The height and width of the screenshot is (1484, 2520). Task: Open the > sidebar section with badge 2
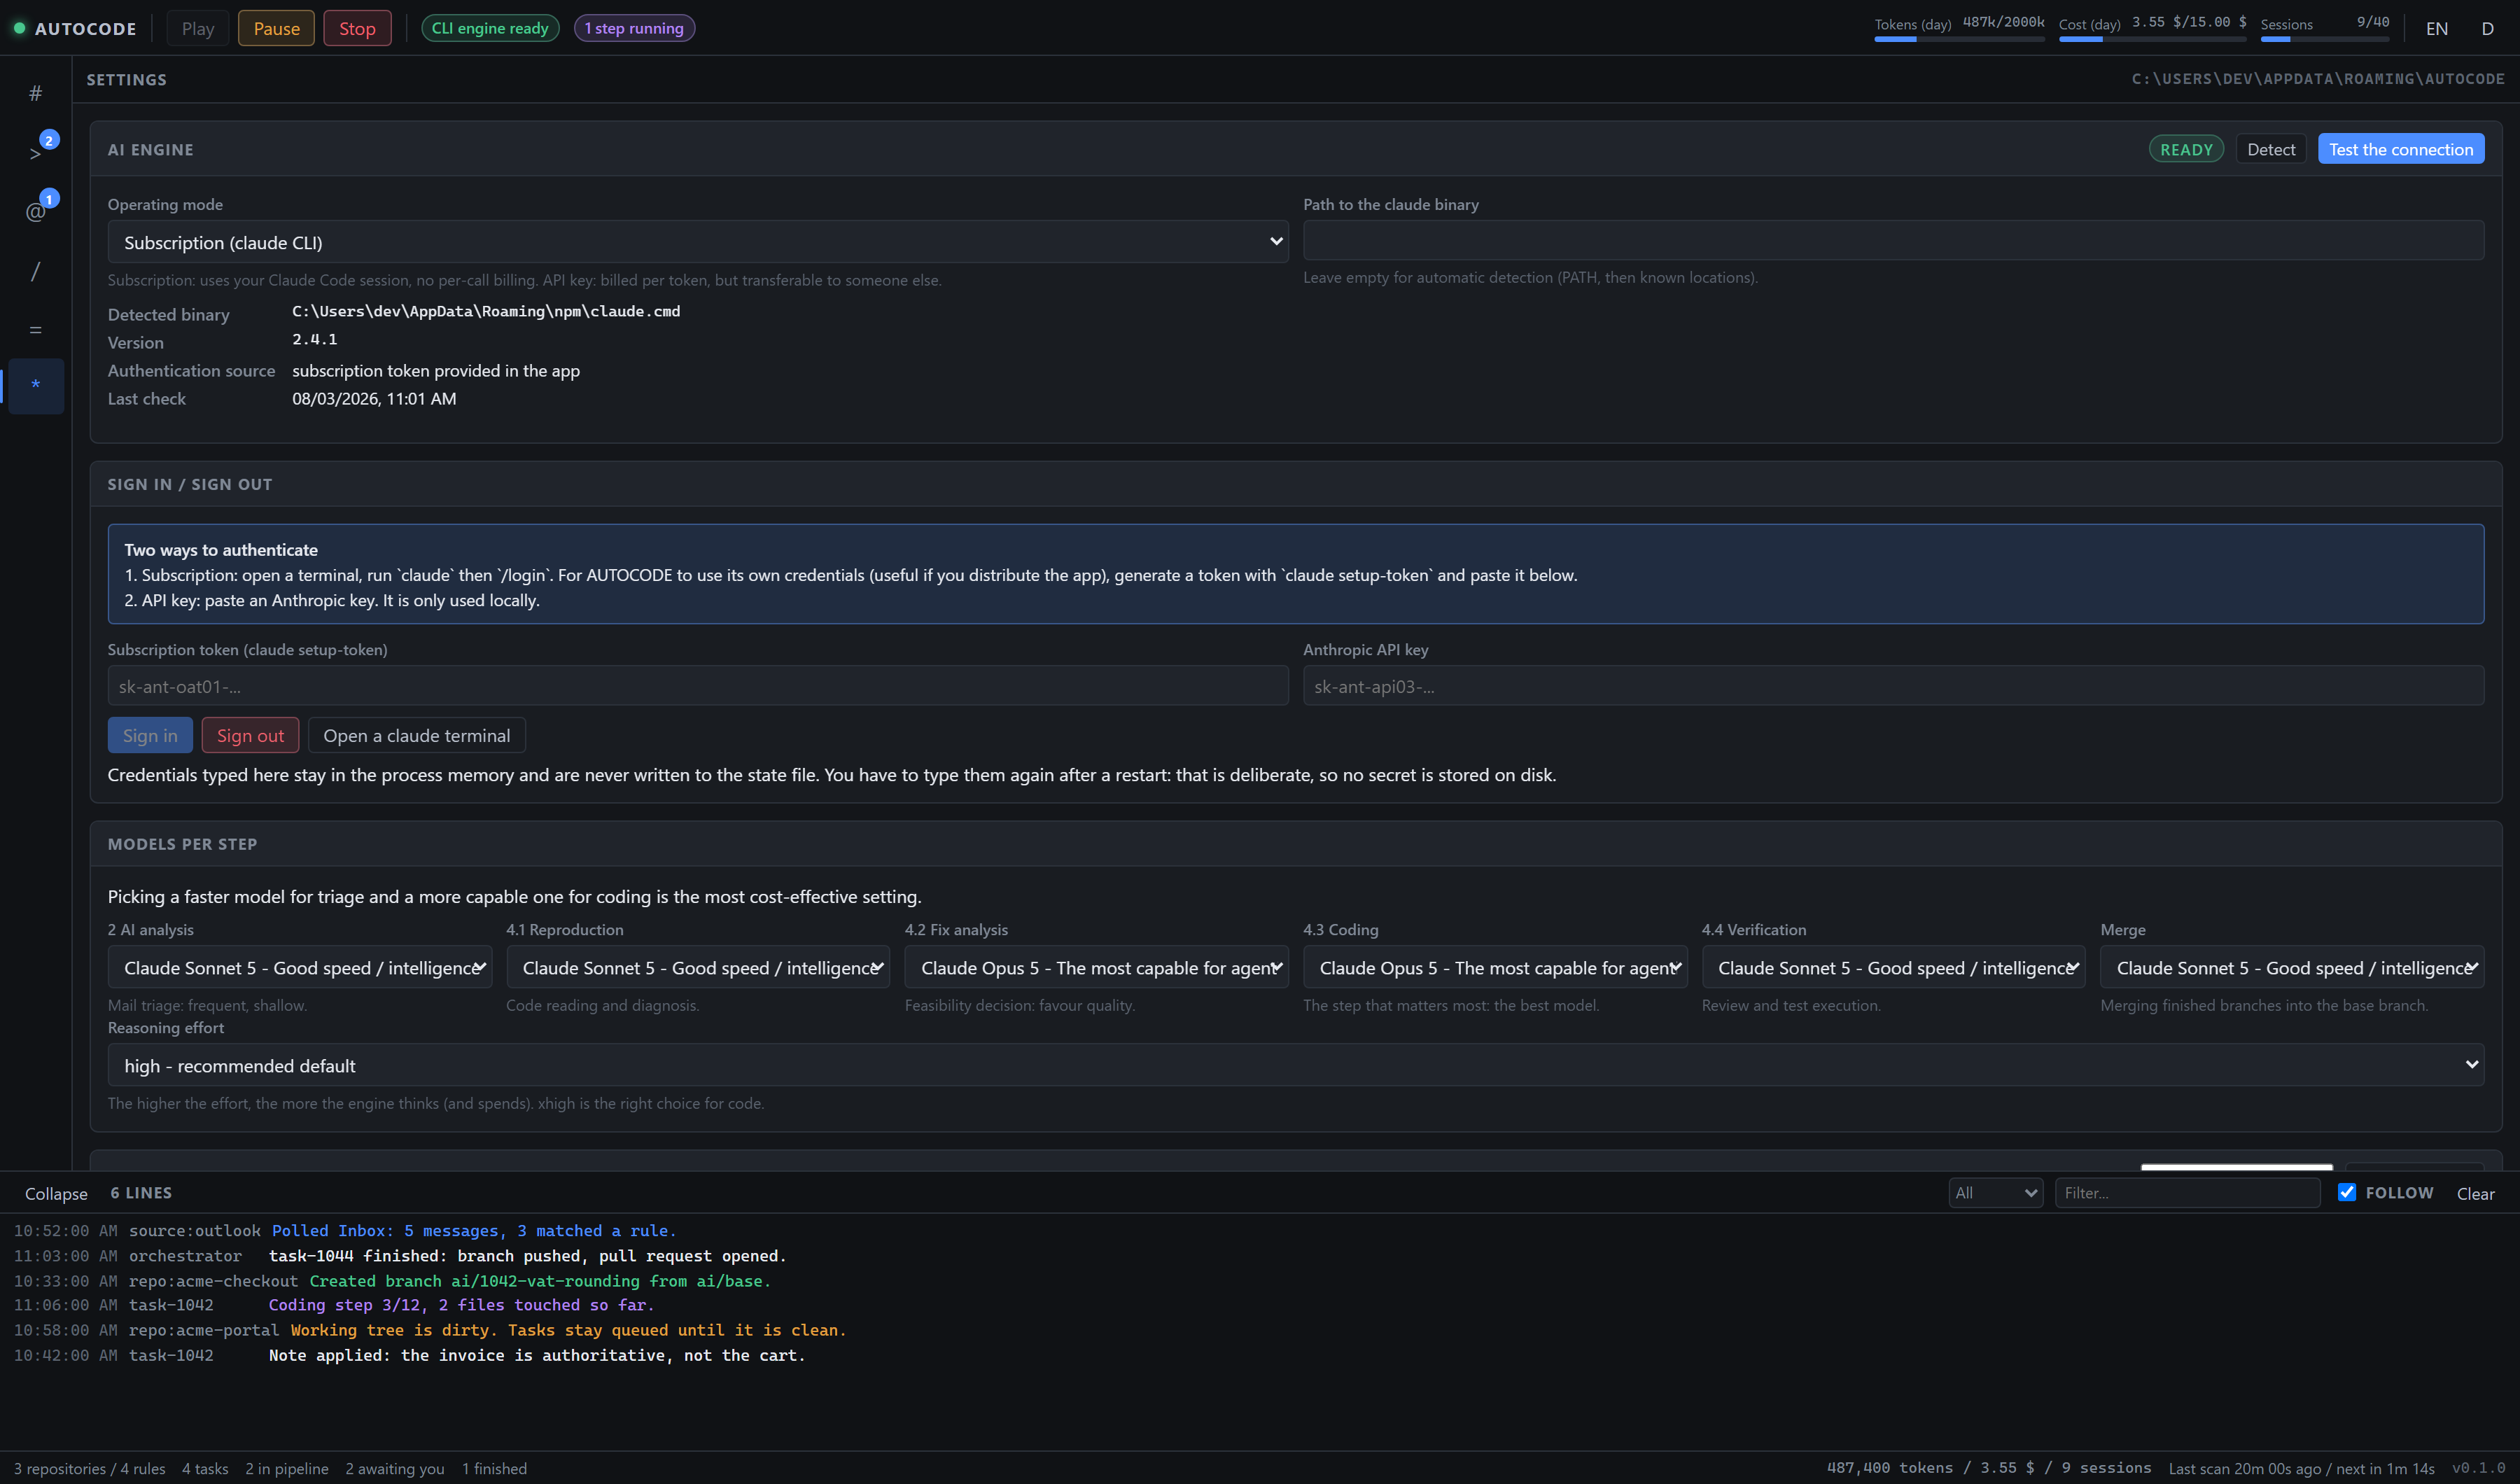(36, 152)
